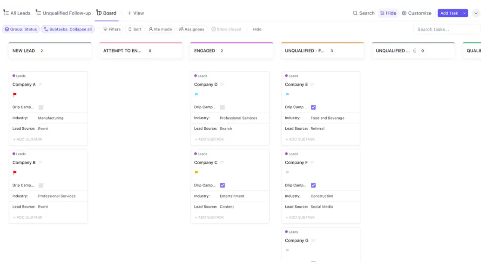This screenshot has height=266, width=481.
Task: Click the Add Task button
Action: pos(449,13)
